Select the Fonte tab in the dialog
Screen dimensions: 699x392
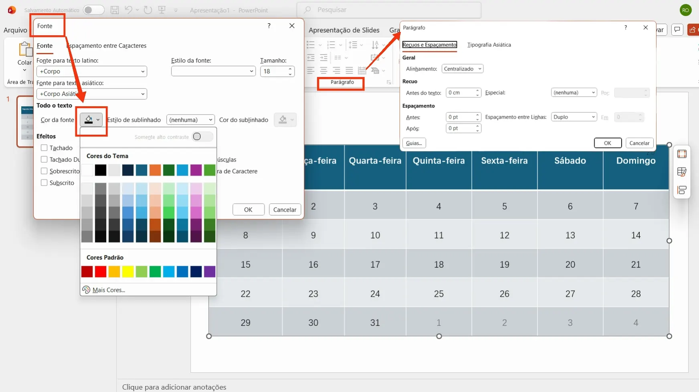click(44, 46)
